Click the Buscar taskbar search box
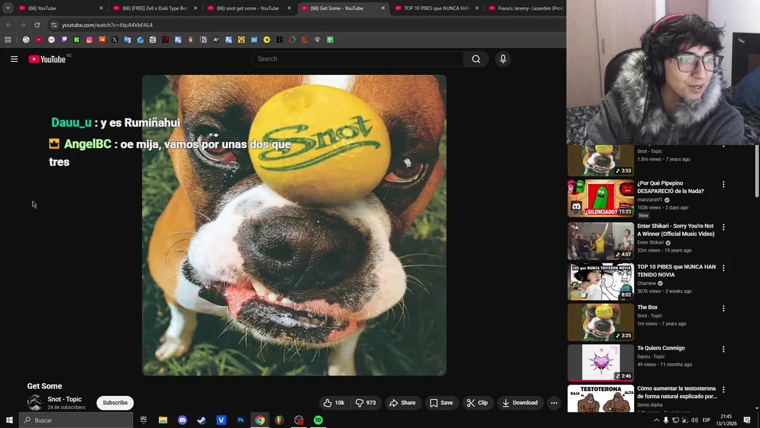Screen dimensions: 760x428 76,420
